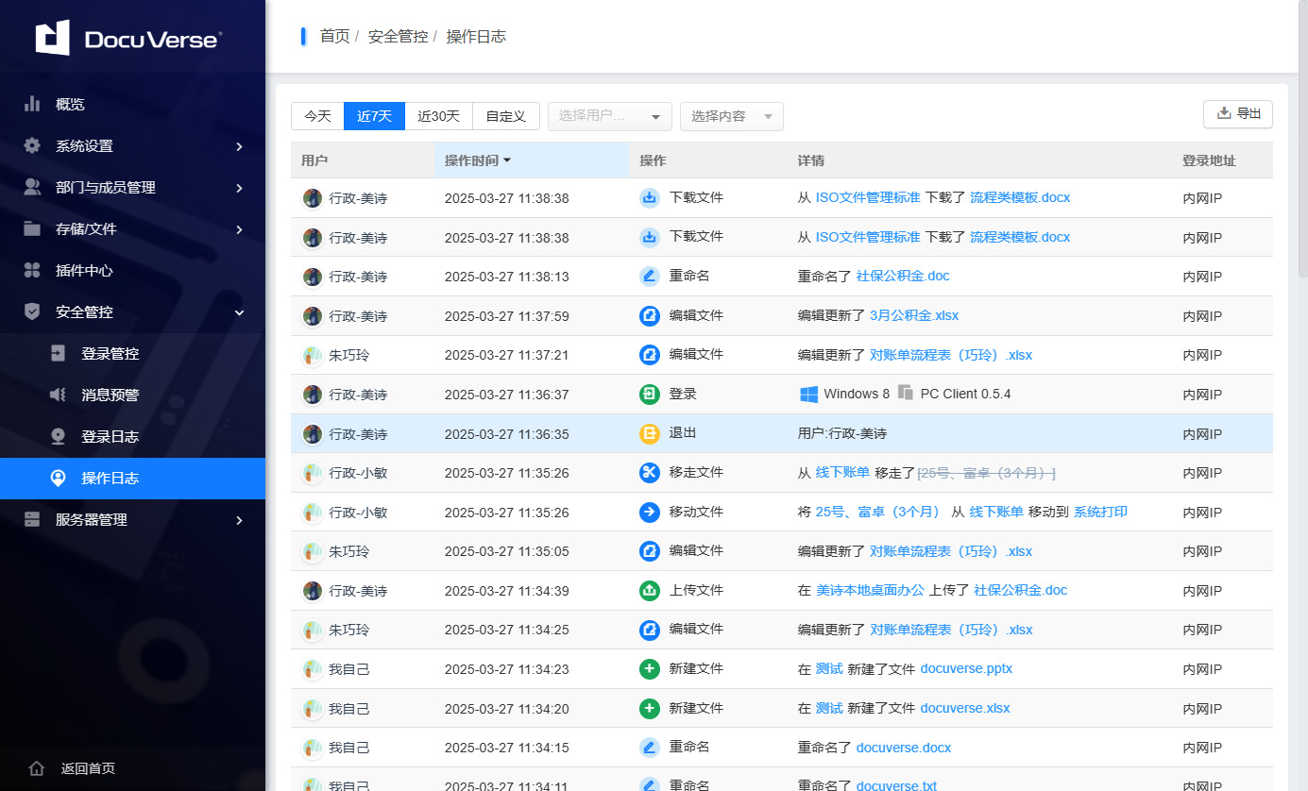Sort by the 操作时间 column header
The width and height of the screenshot is (1308, 791).
[x=477, y=160]
